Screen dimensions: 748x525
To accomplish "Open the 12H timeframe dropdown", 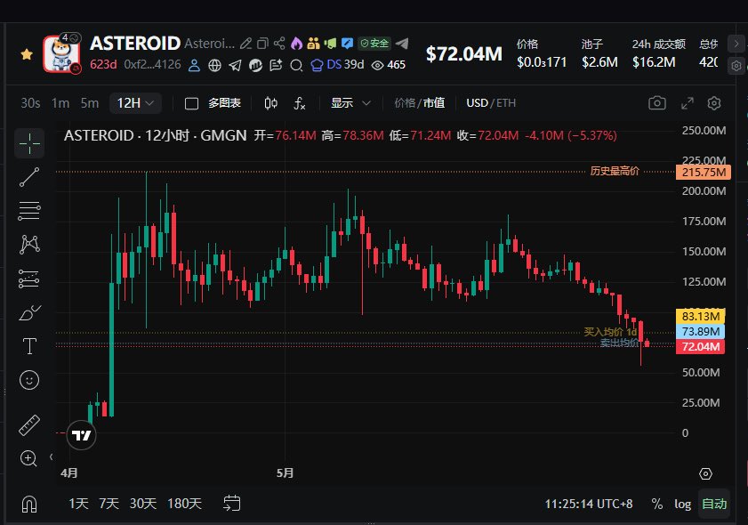I will point(135,103).
